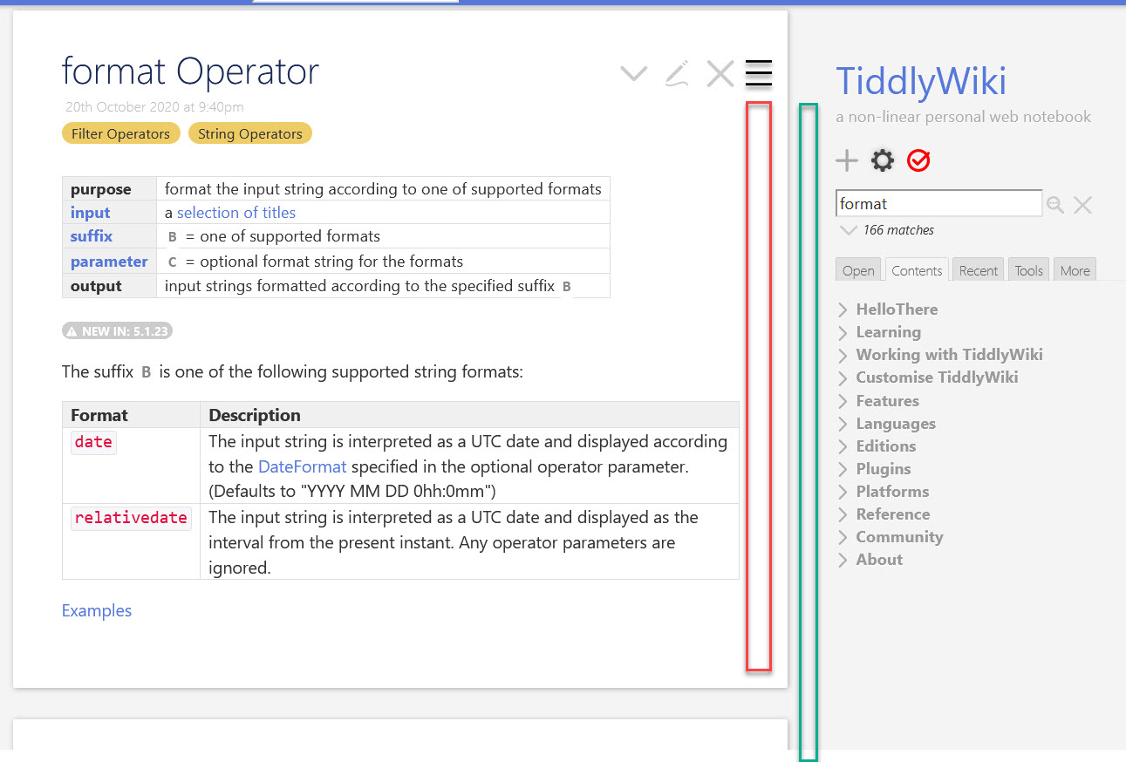Expand the Plugins chevron
The height and width of the screenshot is (762, 1126).
click(843, 469)
